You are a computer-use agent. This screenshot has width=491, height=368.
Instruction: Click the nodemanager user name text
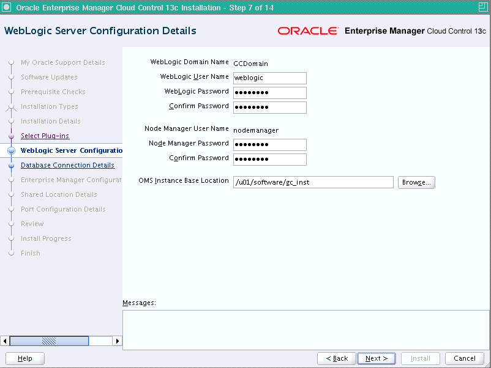256,130
